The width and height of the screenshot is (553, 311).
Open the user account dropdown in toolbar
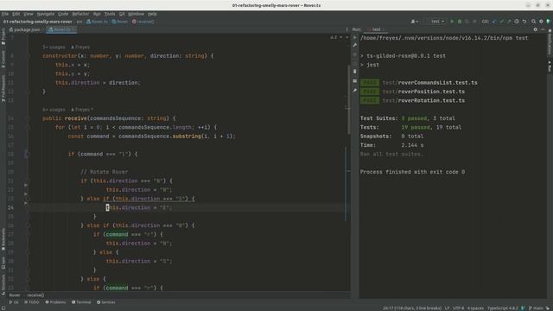(415, 22)
